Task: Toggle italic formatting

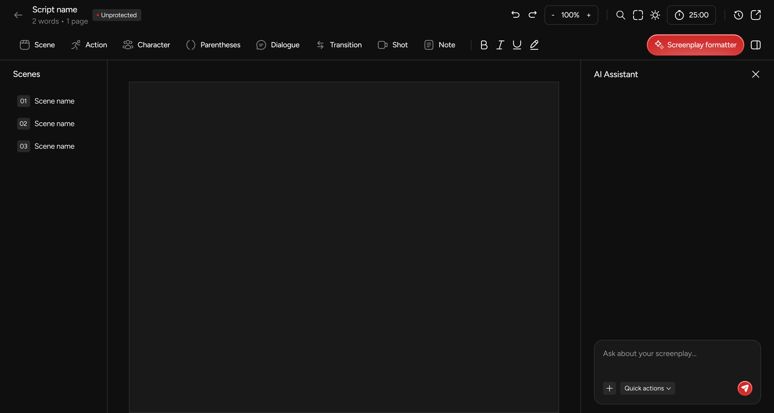Action: pyautogui.click(x=500, y=45)
